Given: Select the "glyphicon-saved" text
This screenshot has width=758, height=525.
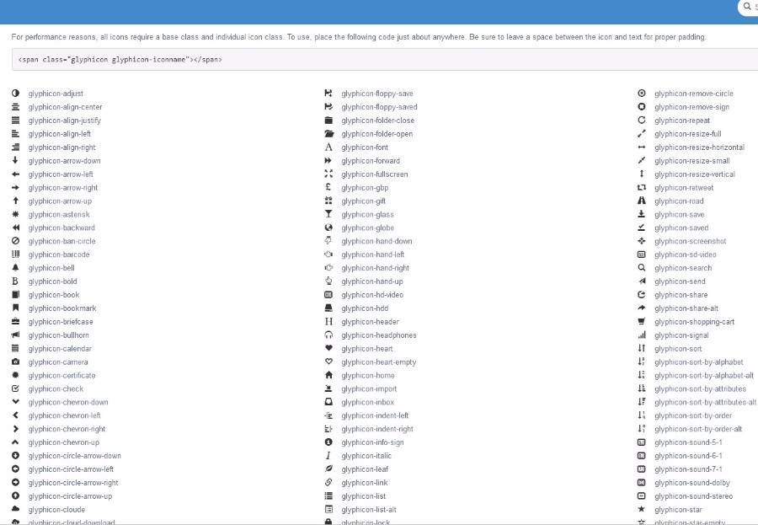Looking at the screenshot, I should point(681,228).
